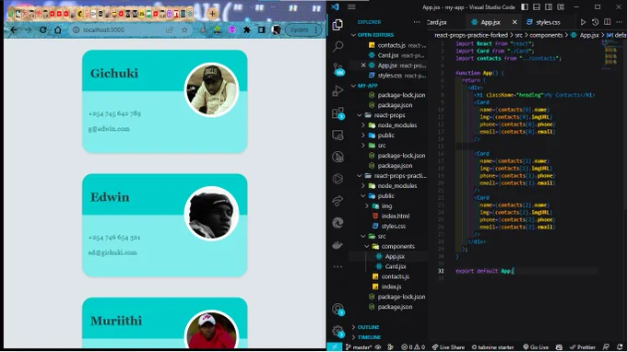Open index.html in the file tree
Viewport: 627px width, 352px height.
pyautogui.click(x=395, y=216)
